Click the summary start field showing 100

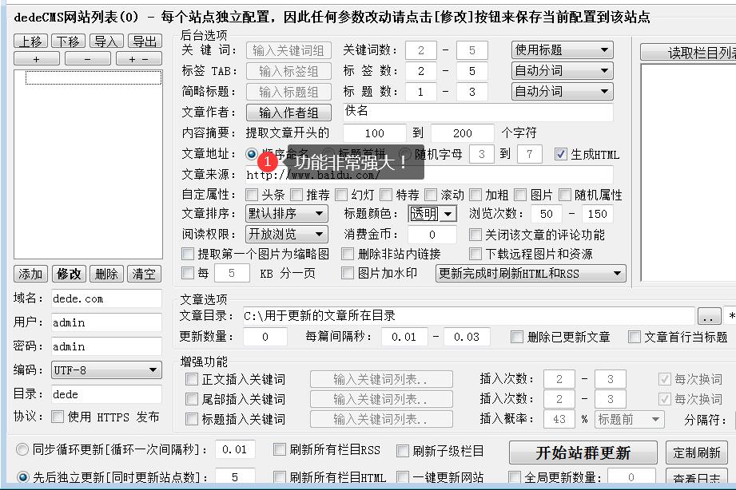point(375,133)
